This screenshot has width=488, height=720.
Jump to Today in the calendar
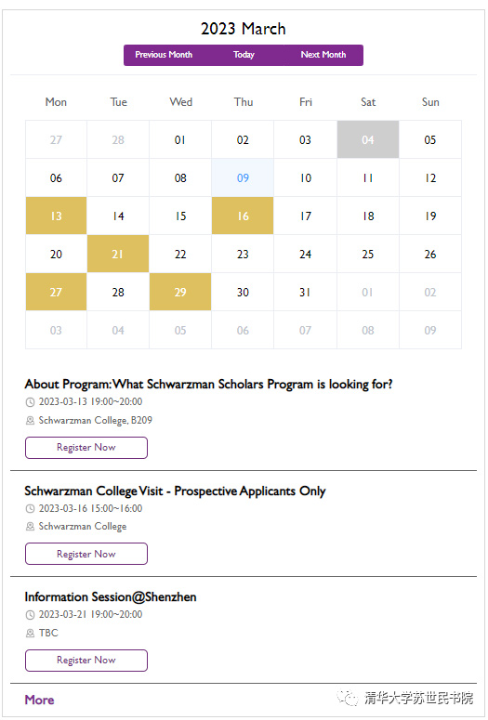tap(244, 55)
